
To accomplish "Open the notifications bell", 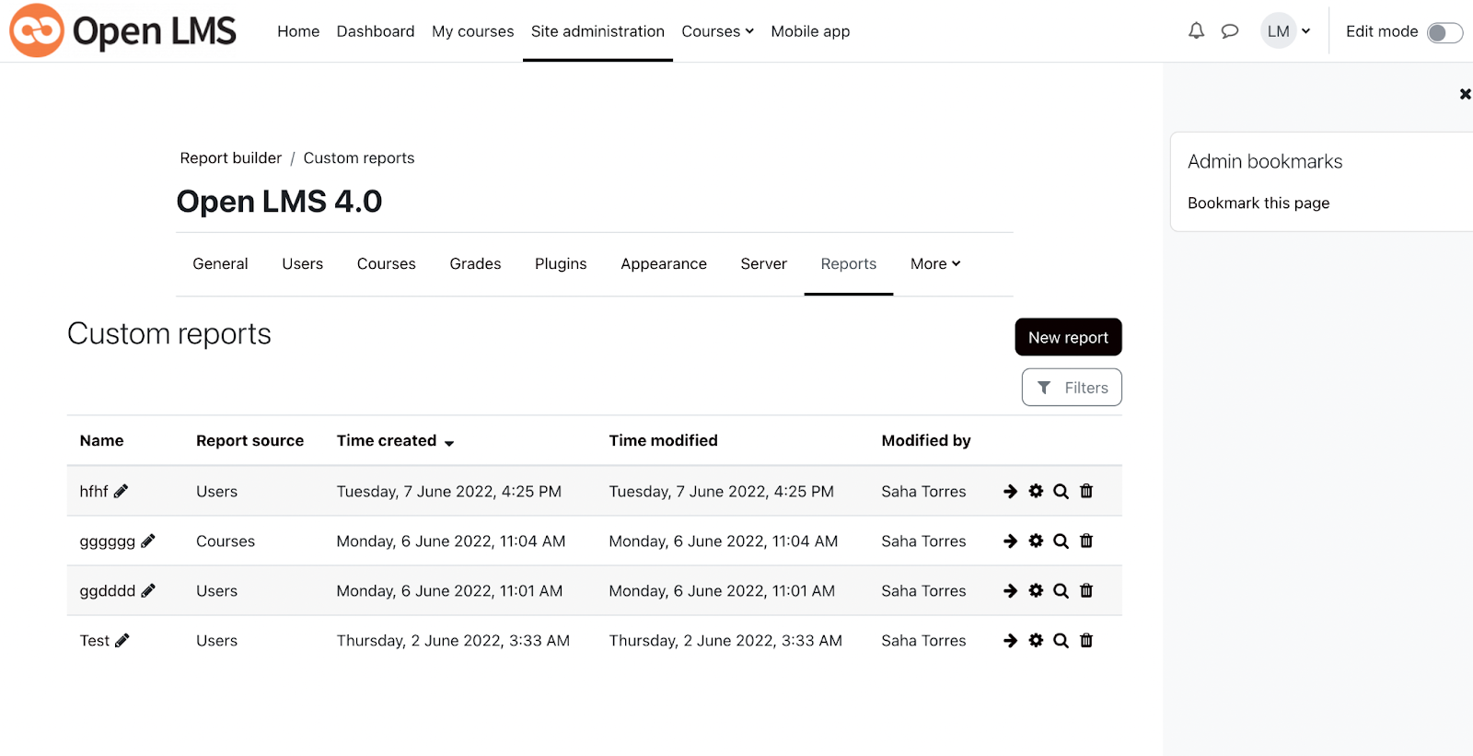I will click(1196, 31).
